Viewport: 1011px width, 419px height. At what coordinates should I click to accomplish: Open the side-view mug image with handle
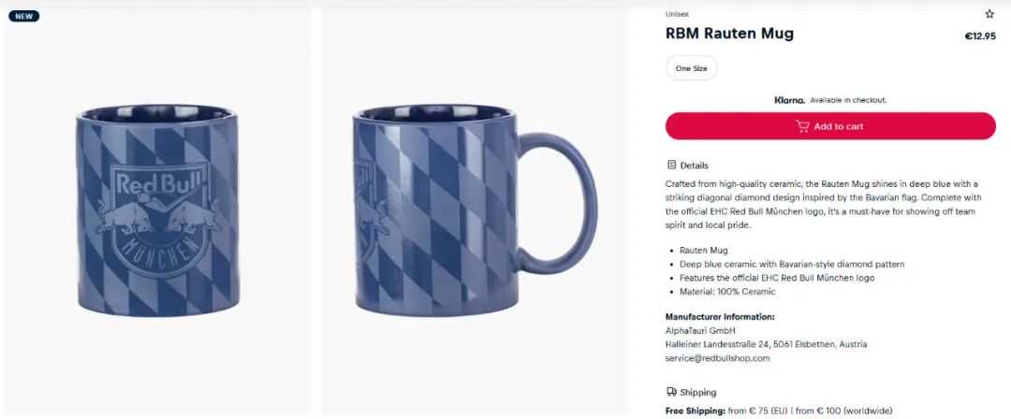(x=476, y=210)
